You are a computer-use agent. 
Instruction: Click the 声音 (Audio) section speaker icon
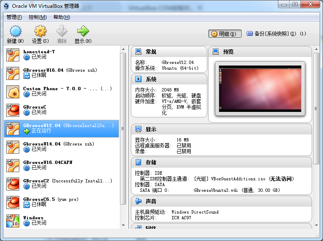click(x=138, y=201)
